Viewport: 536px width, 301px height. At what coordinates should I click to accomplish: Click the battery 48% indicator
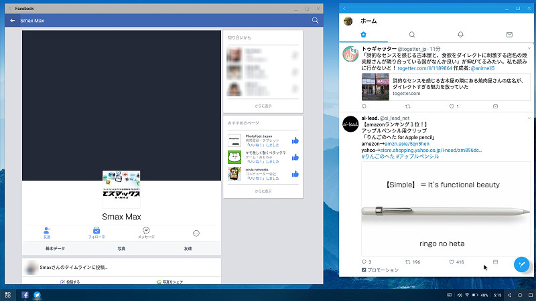click(x=480, y=295)
